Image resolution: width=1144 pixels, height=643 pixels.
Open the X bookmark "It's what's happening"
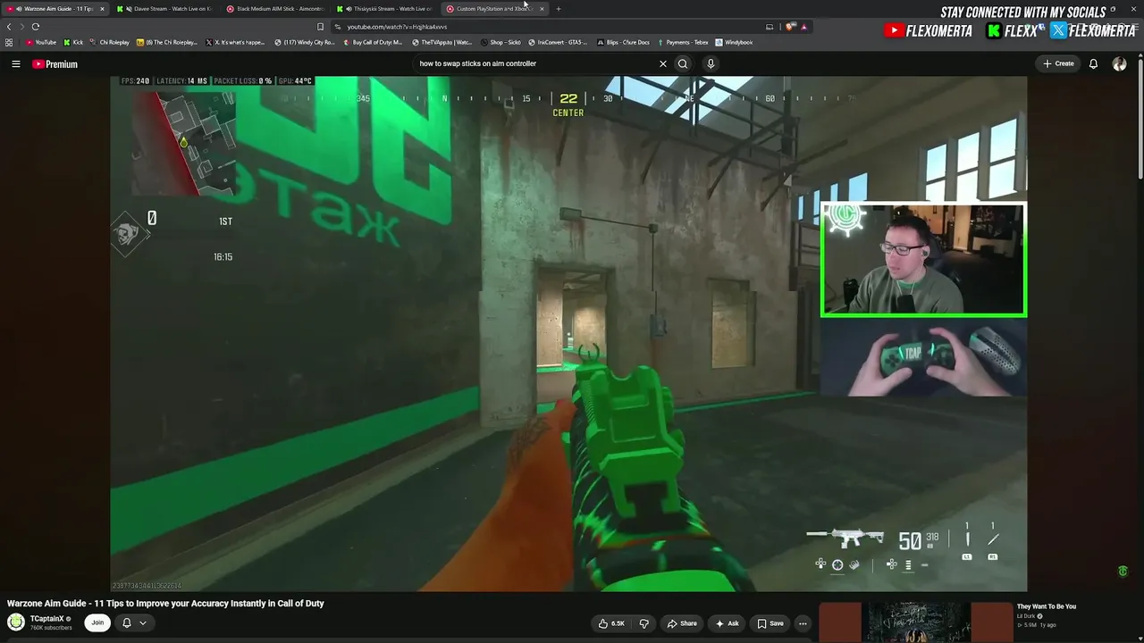235,42
